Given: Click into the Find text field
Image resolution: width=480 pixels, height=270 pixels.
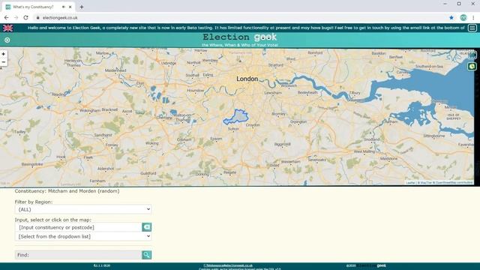Looking at the screenshot, I should pos(78,255).
